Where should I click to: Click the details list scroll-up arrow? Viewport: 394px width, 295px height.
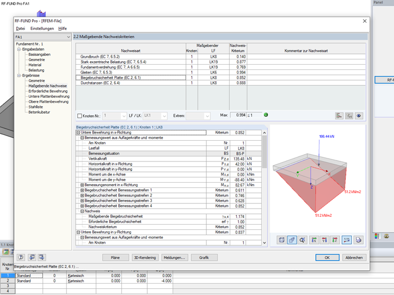[x=264, y=132]
